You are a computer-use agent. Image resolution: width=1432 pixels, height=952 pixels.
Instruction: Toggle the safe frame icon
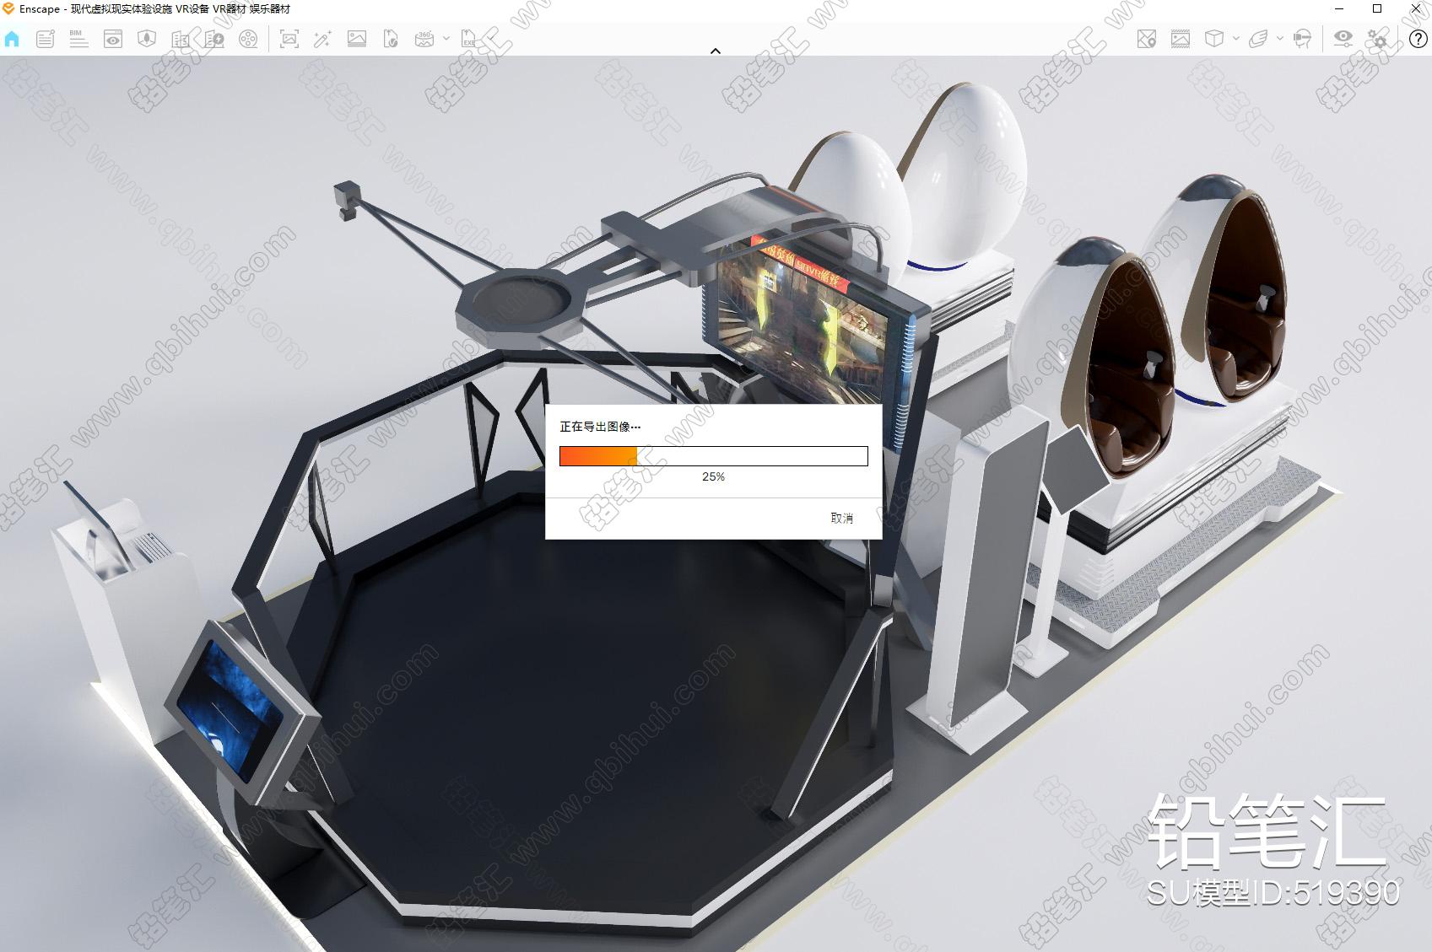tap(1181, 39)
